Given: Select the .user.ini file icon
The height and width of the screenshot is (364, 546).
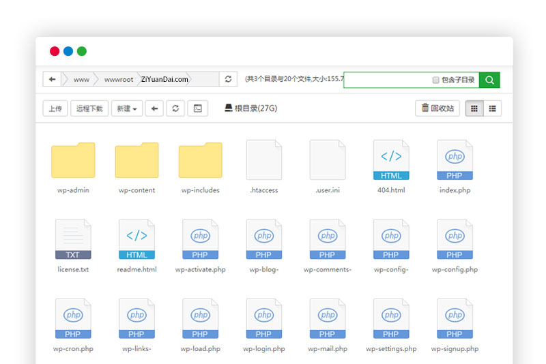Looking at the screenshot, I should [x=328, y=160].
